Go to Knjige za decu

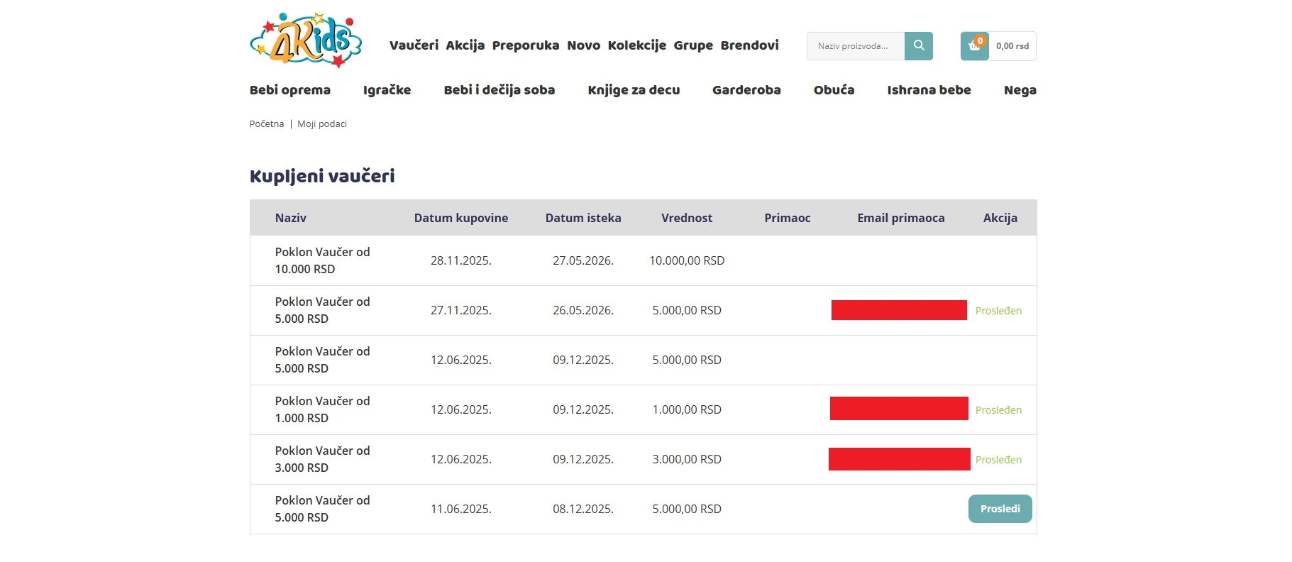click(634, 90)
